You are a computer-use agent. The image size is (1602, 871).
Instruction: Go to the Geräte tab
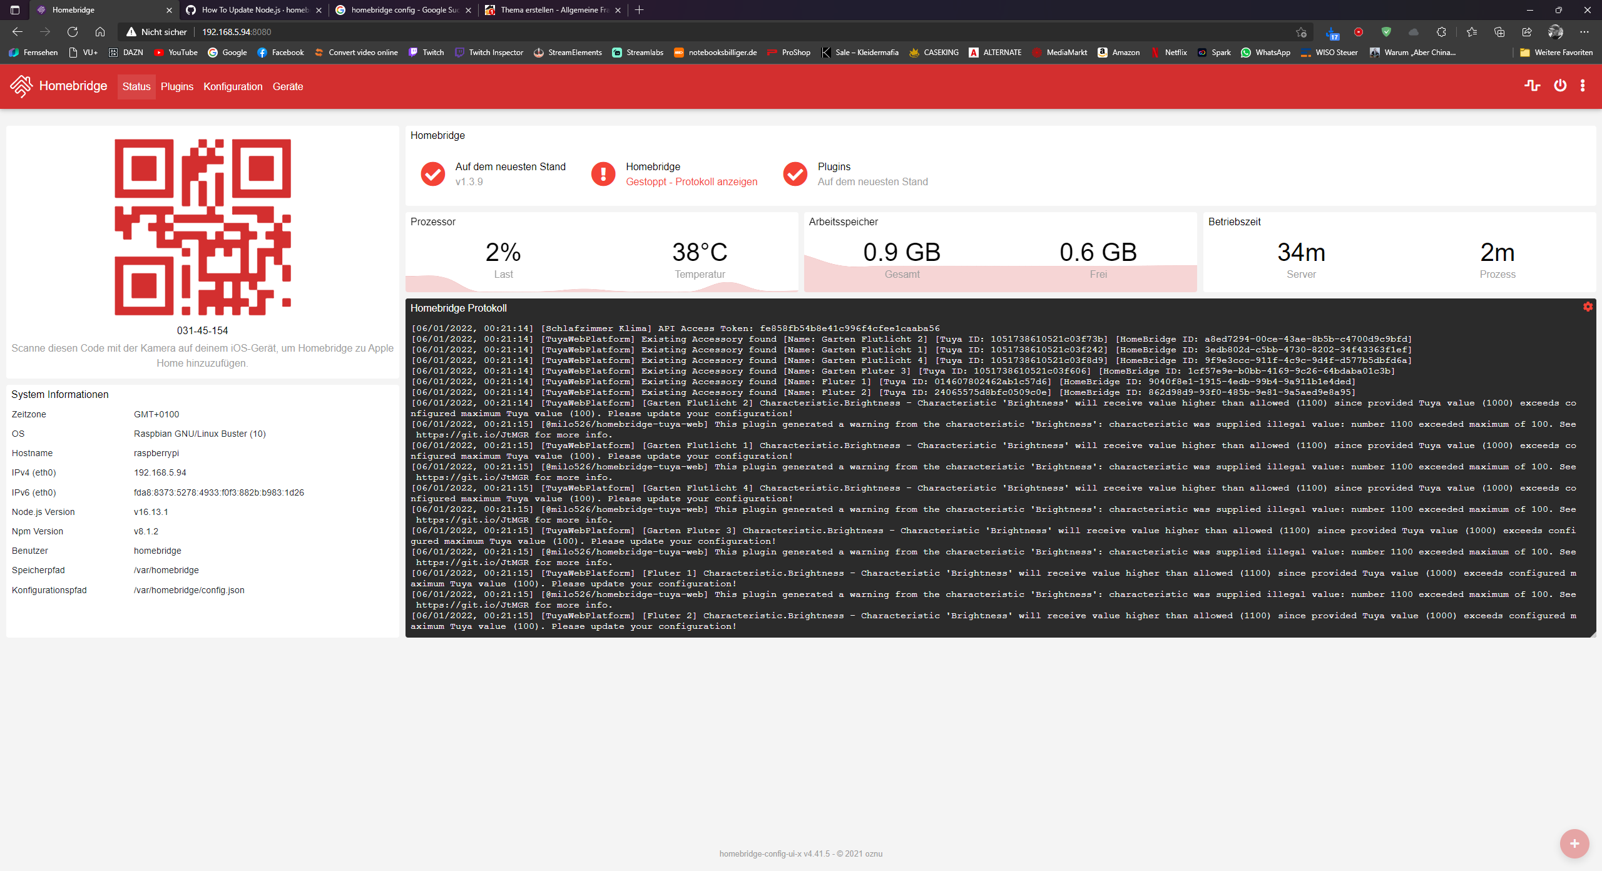pos(288,86)
